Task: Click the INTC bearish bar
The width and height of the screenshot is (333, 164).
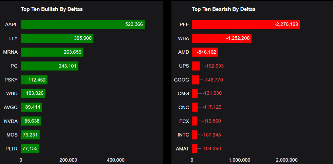Action: (x=195, y=135)
